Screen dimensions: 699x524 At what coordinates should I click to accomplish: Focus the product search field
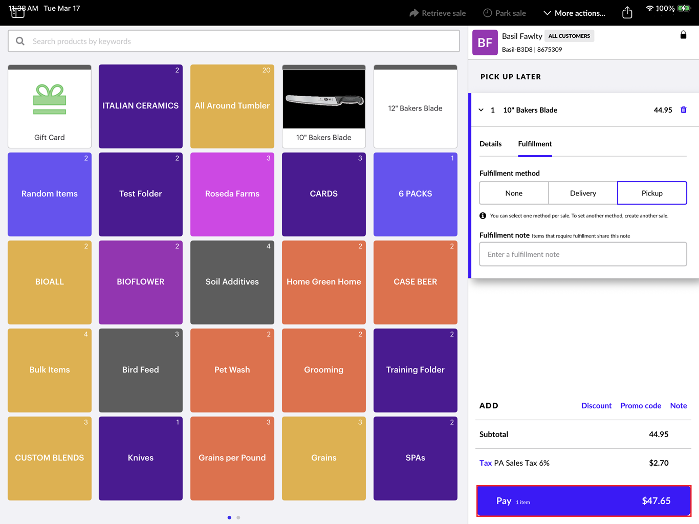click(x=234, y=41)
